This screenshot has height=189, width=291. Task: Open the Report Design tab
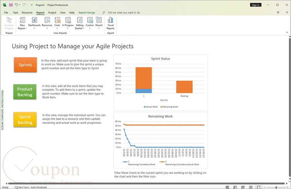[x=87, y=13]
